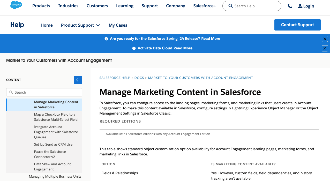The image size is (330, 181).
Task: Open Set Up Send as CRM User
Action: tap(54, 145)
